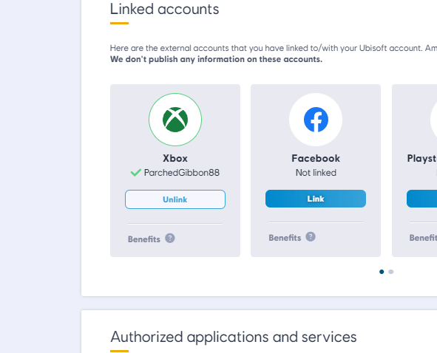Click the Linked accounts section heading

point(164,9)
